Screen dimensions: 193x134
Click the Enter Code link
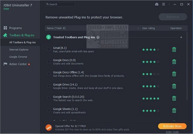point(172,132)
